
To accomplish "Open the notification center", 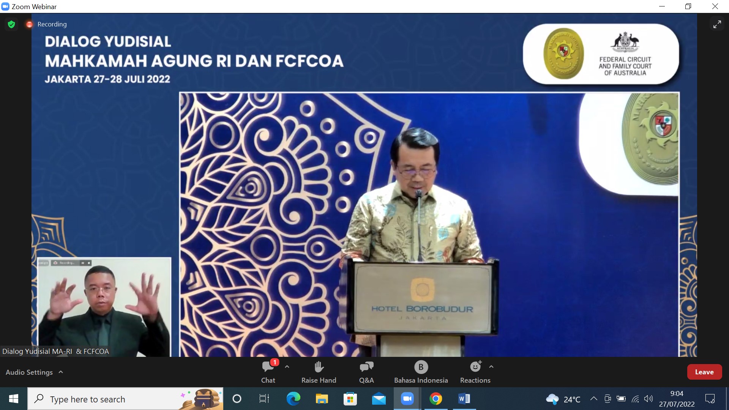I will coord(710,399).
